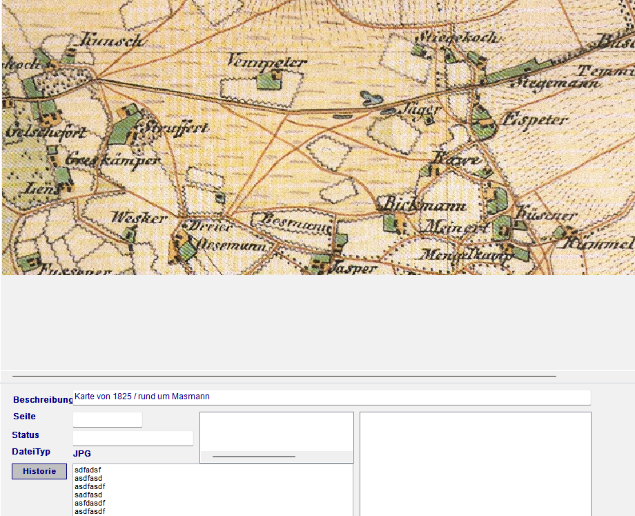Click 'Espeter' label on the map
The image size is (635, 516).
coord(535,120)
